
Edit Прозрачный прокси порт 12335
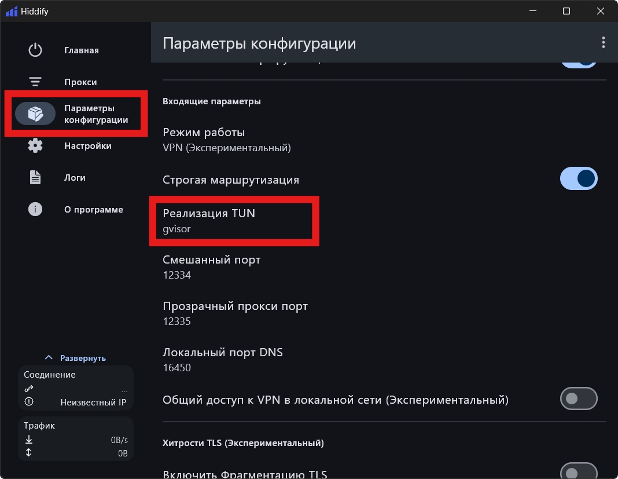coord(235,313)
